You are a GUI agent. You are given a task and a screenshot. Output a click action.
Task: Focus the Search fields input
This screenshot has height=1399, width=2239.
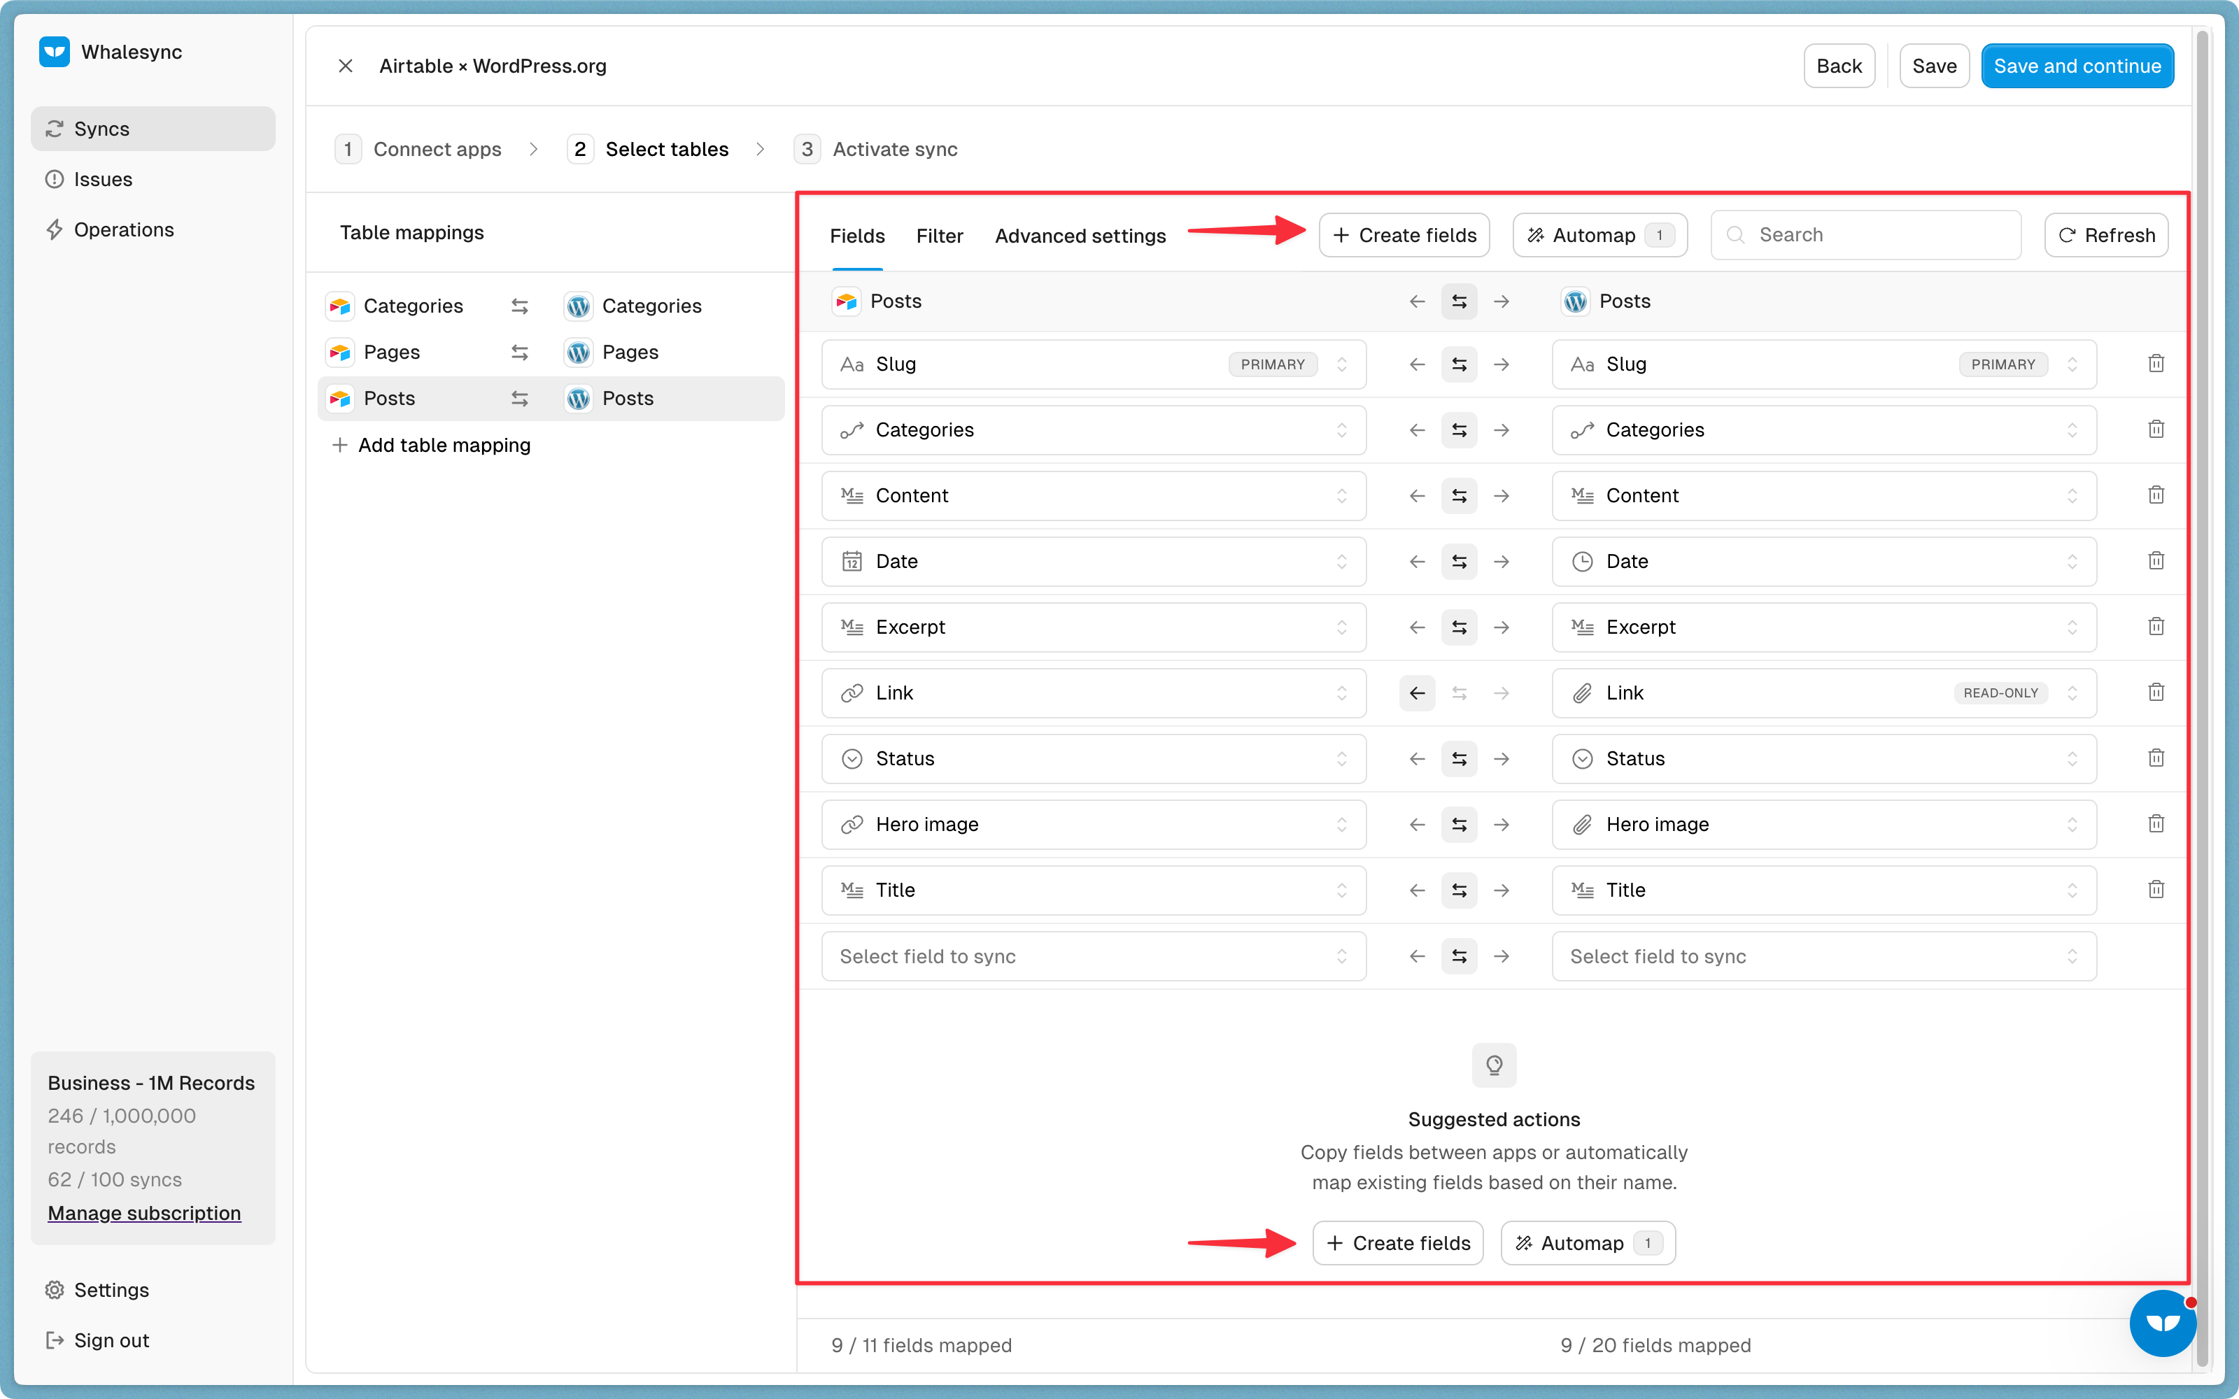tap(1865, 235)
